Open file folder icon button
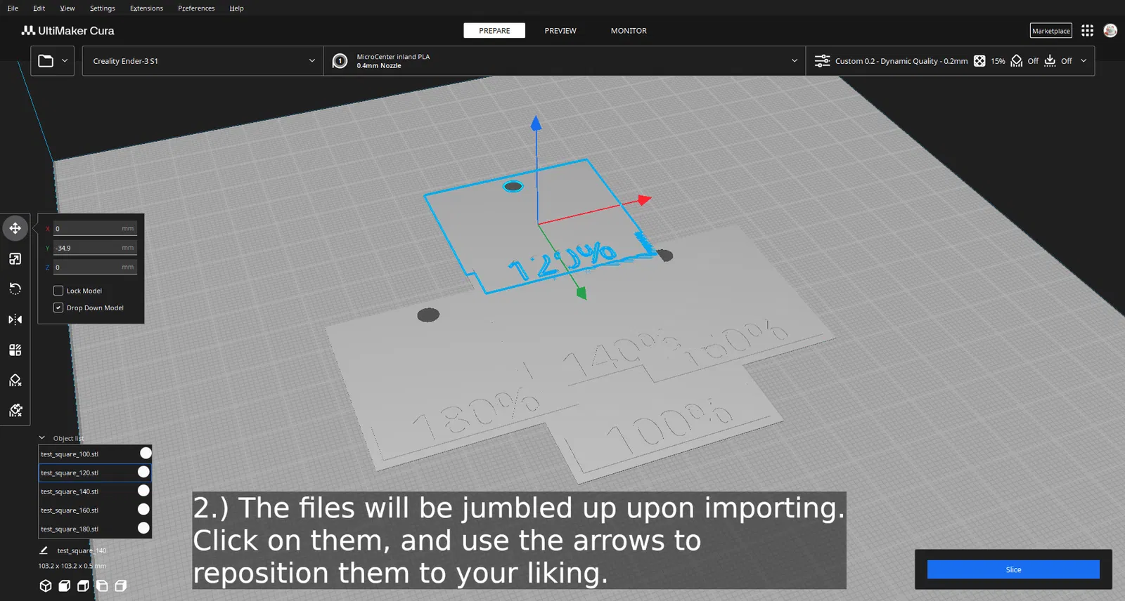 [46, 61]
